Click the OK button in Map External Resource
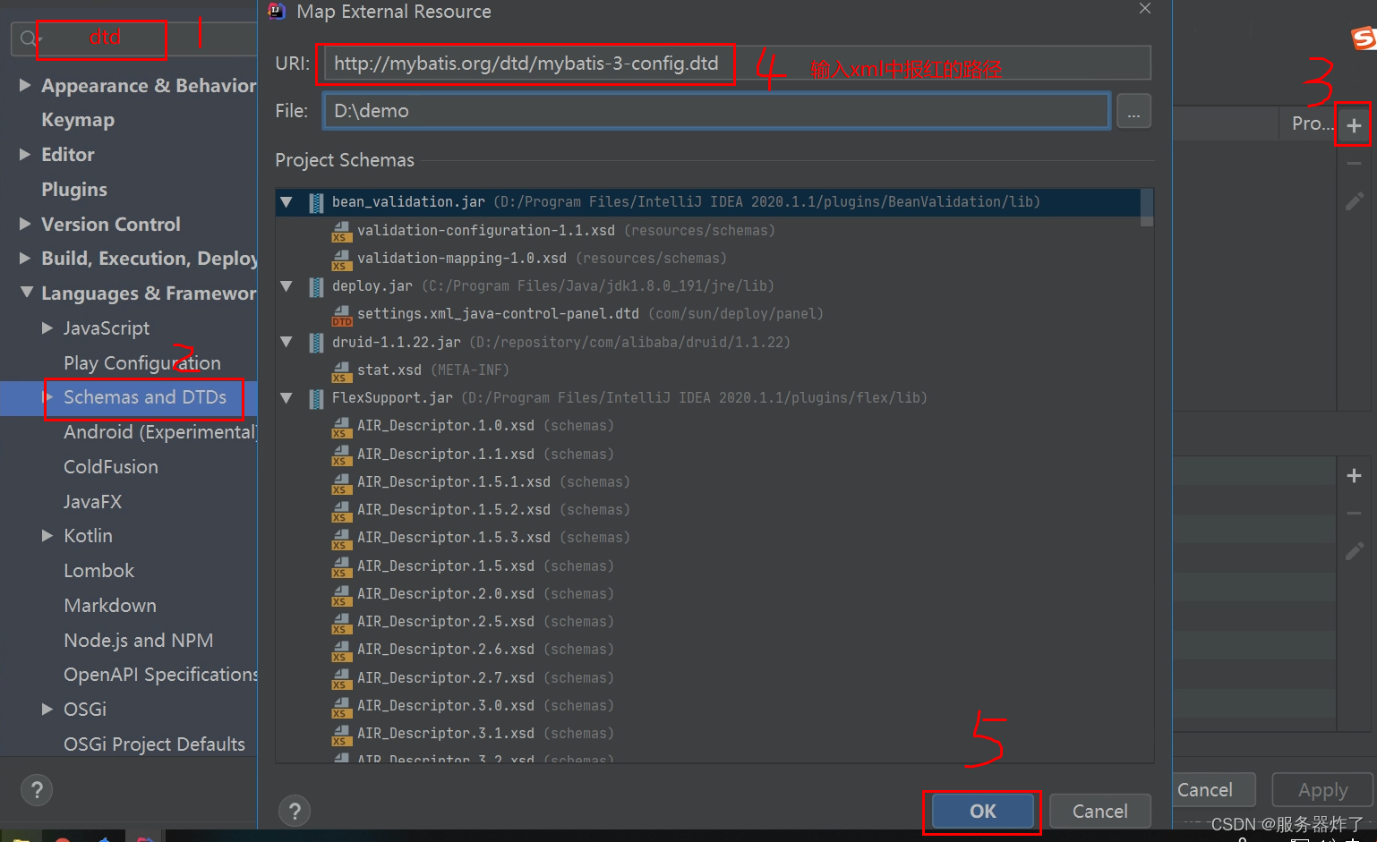The height and width of the screenshot is (842, 1377). (x=982, y=811)
